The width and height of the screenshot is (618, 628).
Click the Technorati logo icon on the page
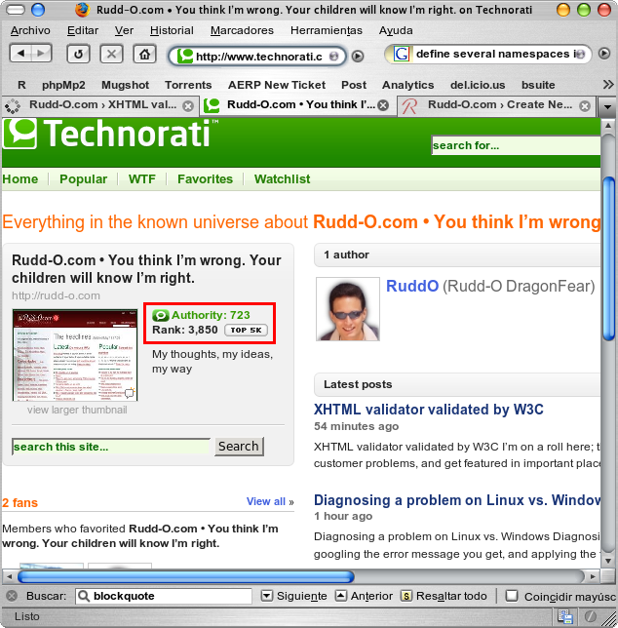click(x=20, y=134)
